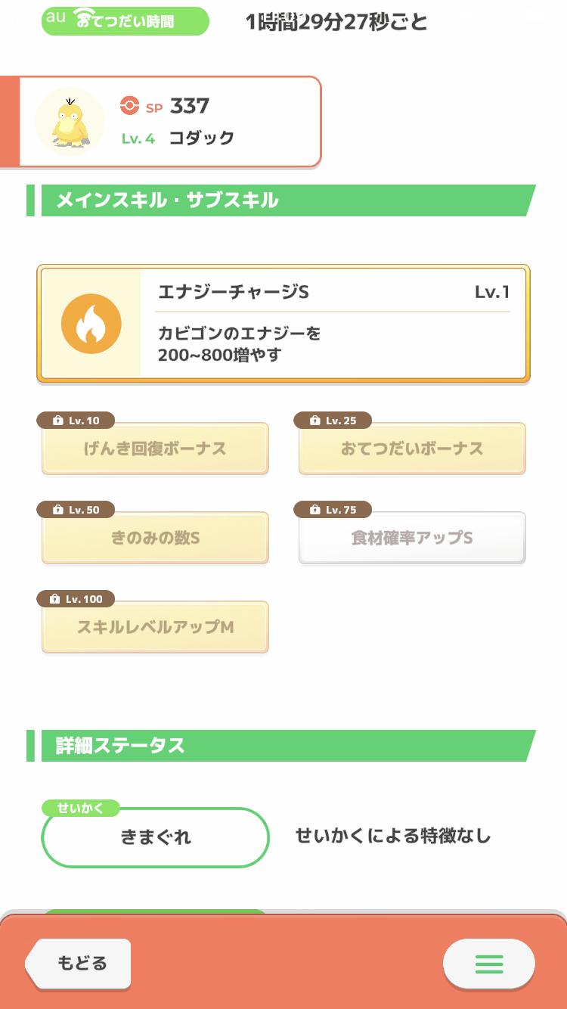The image size is (567, 1009).
Task: Select the げんき回復ボーナス sub skill
Action: 155,449
